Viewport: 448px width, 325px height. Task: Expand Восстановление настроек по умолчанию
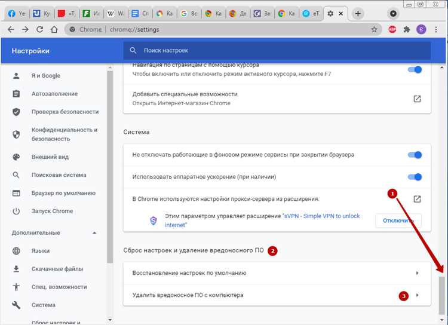(x=277, y=273)
